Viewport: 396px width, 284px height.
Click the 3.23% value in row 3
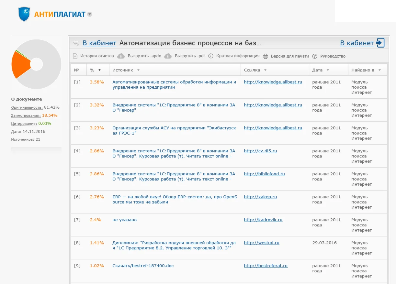[97, 128]
